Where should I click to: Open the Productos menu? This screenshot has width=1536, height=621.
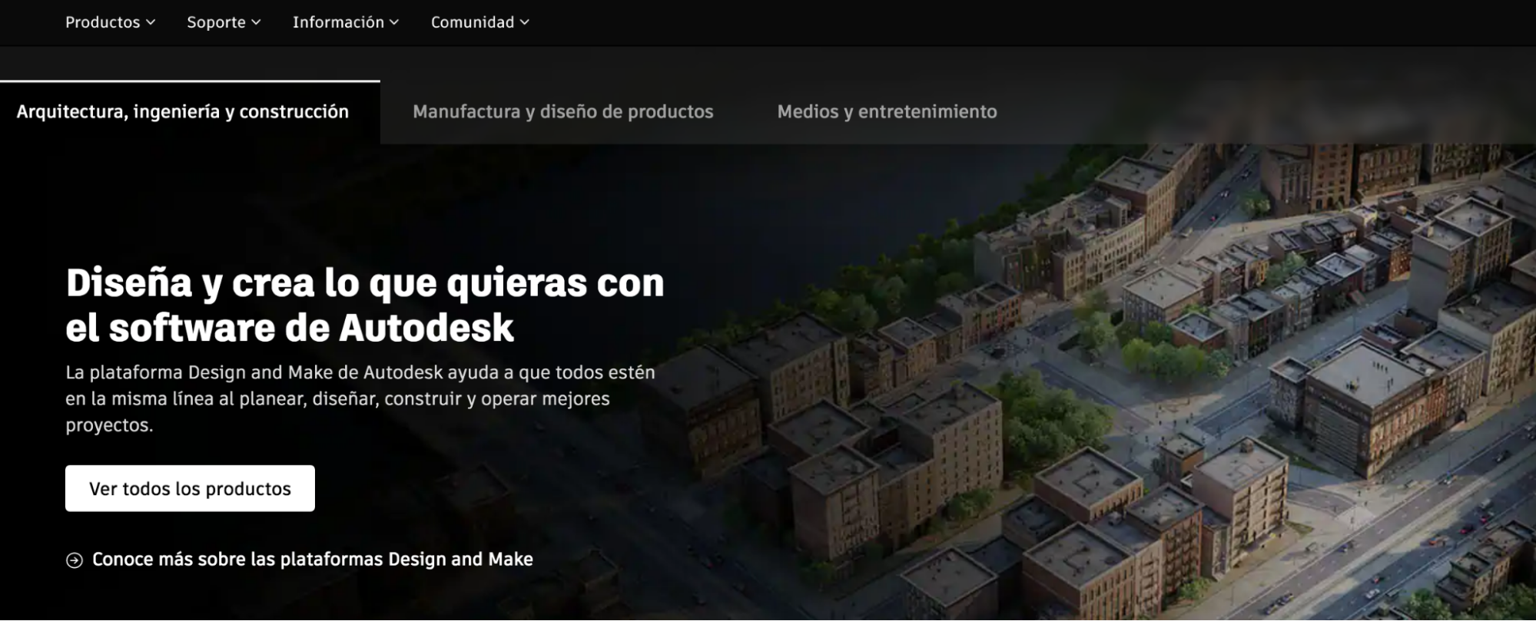pos(110,22)
